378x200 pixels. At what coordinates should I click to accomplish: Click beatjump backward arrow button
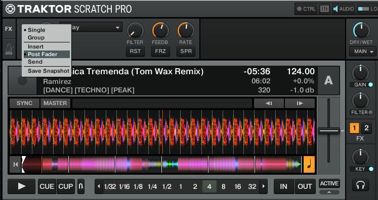269,103
